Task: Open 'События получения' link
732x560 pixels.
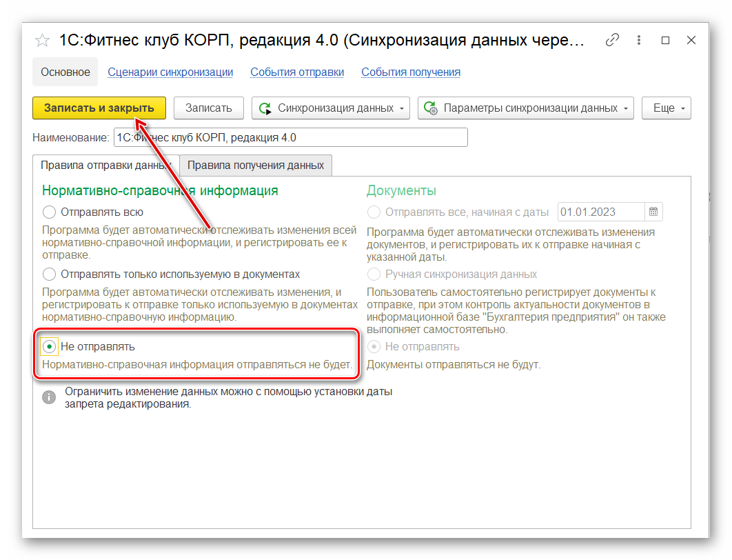Action: tap(411, 72)
